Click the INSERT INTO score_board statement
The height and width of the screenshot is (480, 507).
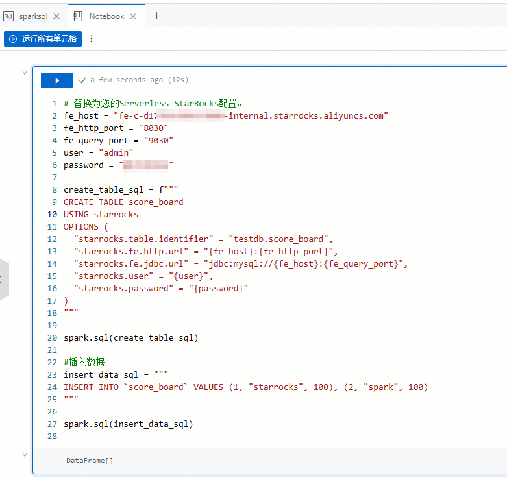coord(245,387)
